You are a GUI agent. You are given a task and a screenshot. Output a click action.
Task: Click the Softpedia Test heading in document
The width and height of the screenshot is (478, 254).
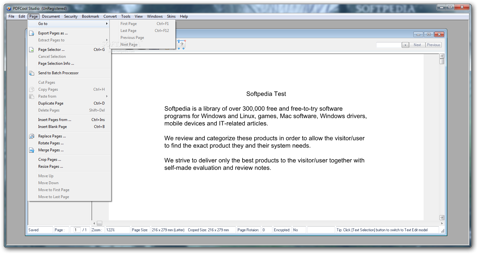[266, 94]
